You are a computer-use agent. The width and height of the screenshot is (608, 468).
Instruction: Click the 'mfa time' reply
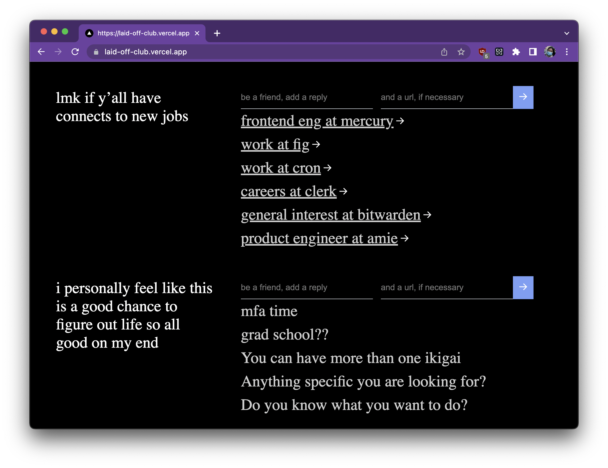(269, 311)
